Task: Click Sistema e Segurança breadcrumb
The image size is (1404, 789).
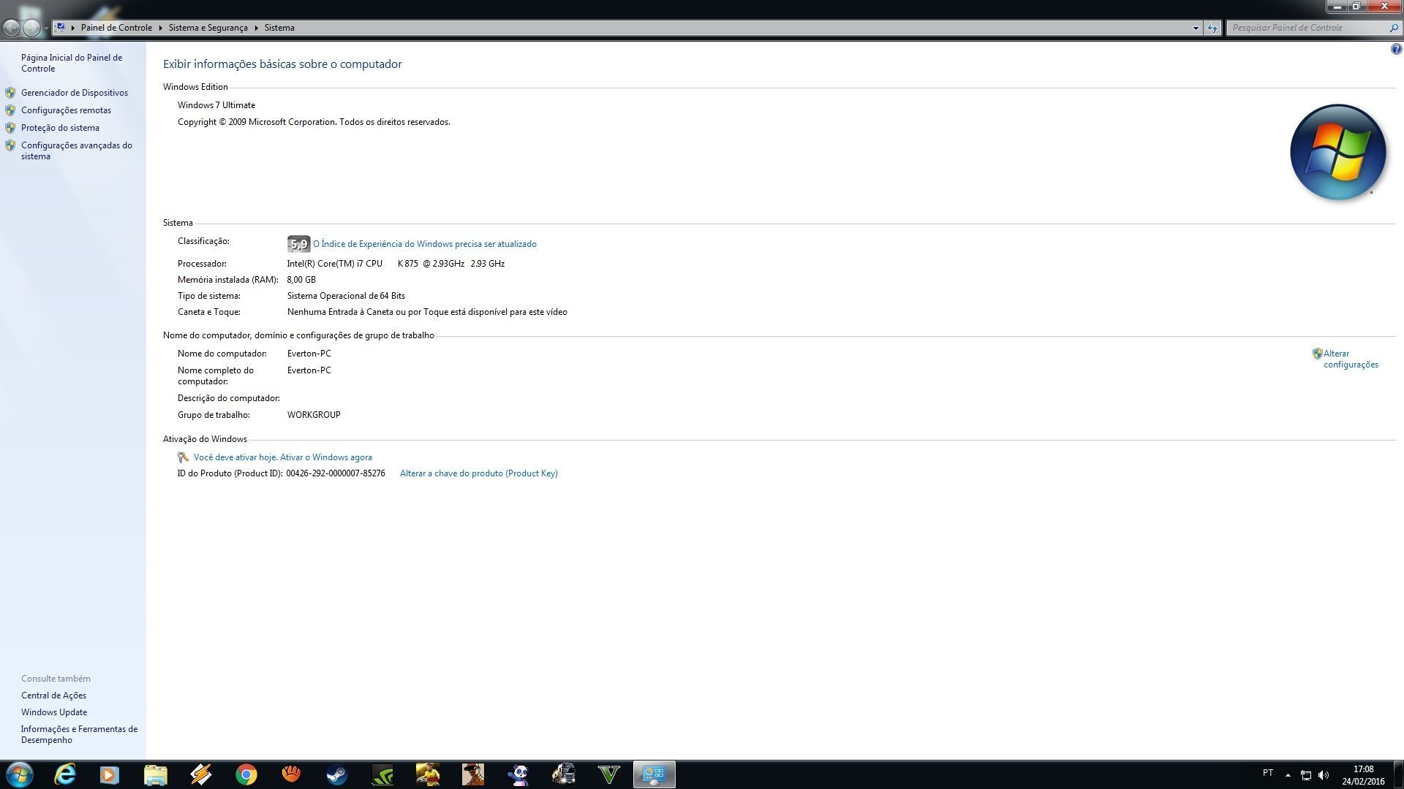Action: tap(208, 28)
